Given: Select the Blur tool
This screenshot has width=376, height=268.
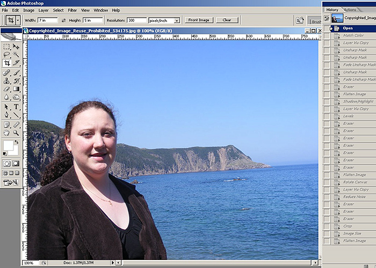Looking at the screenshot, I should click(6, 97).
